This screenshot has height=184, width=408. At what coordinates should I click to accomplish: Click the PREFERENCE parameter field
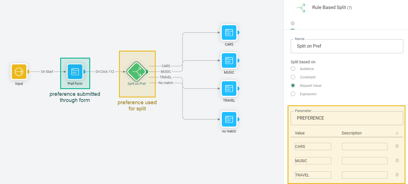[347, 118]
